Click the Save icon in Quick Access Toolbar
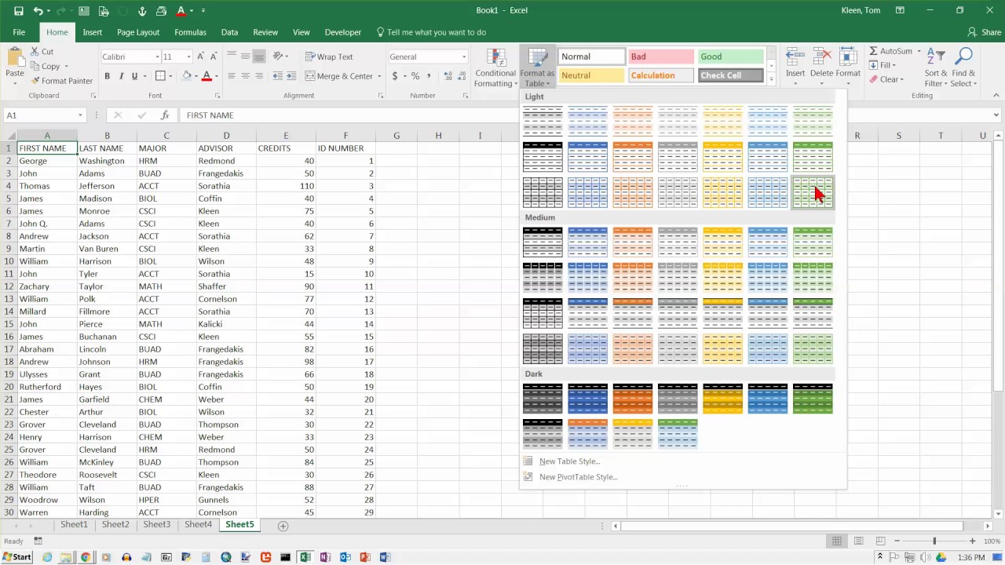This screenshot has height=565, width=1005. coord(18,11)
